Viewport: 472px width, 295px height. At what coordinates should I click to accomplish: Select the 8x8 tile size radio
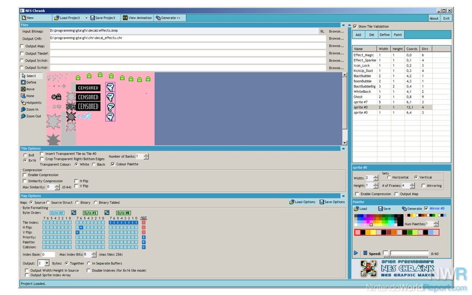coord(25,155)
